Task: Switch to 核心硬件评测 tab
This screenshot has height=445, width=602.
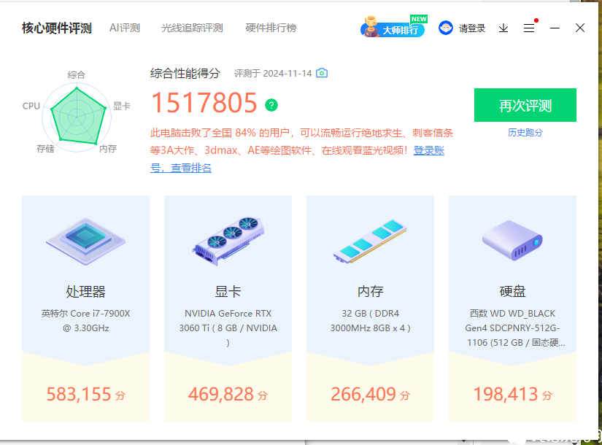Action: coord(57,28)
